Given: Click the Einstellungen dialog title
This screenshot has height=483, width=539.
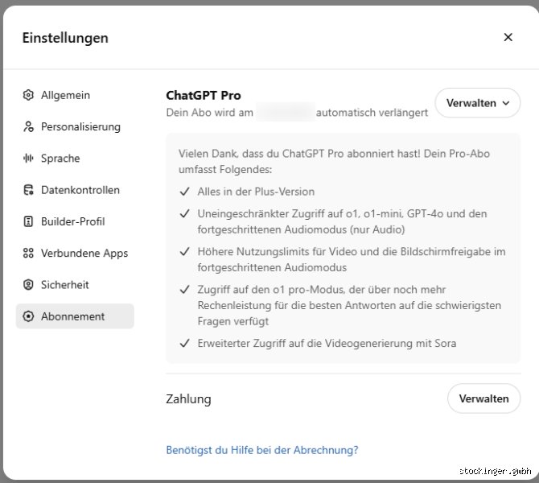Looking at the screenshot, I should 65,38.
